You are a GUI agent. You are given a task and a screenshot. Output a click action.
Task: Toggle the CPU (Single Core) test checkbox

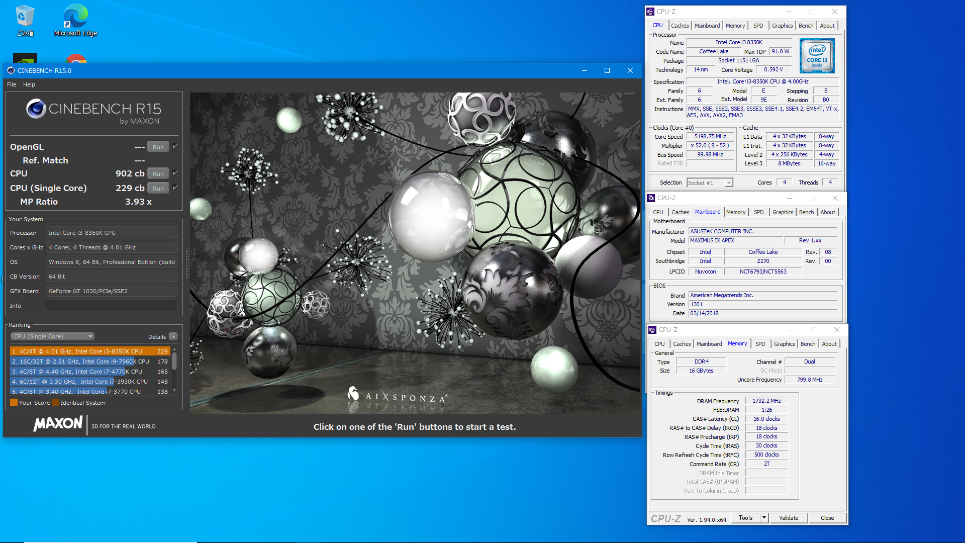click(x=175, y=188)
